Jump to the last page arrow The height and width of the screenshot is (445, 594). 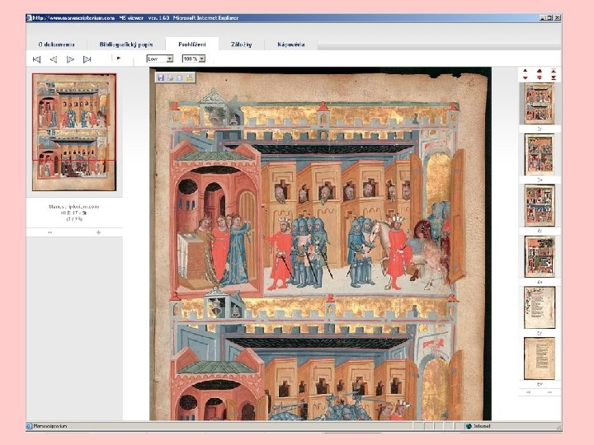click(87, 59)
